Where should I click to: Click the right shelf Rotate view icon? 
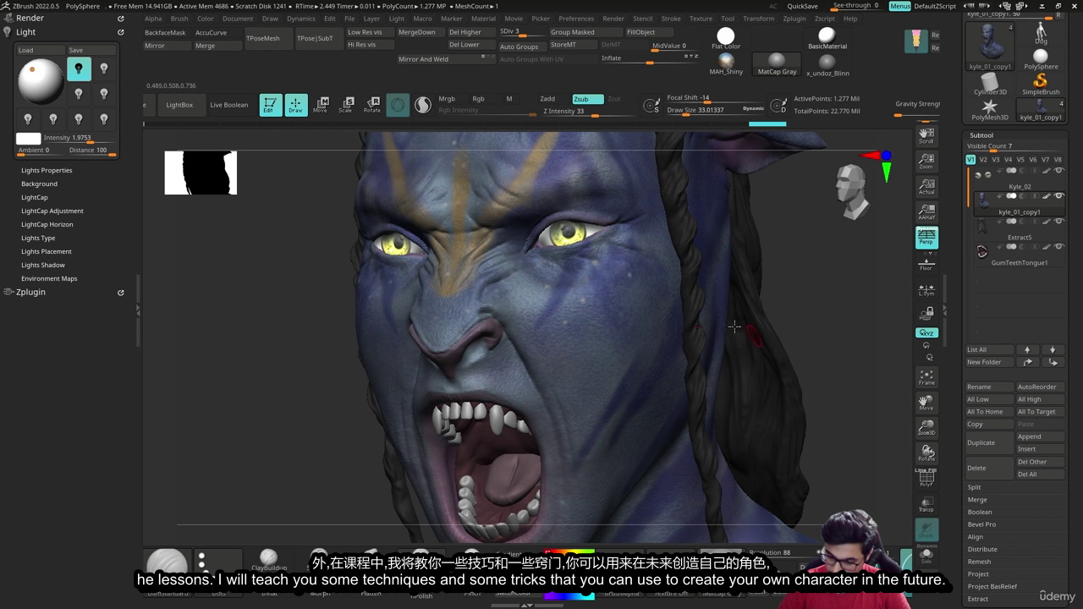[926, 453]
